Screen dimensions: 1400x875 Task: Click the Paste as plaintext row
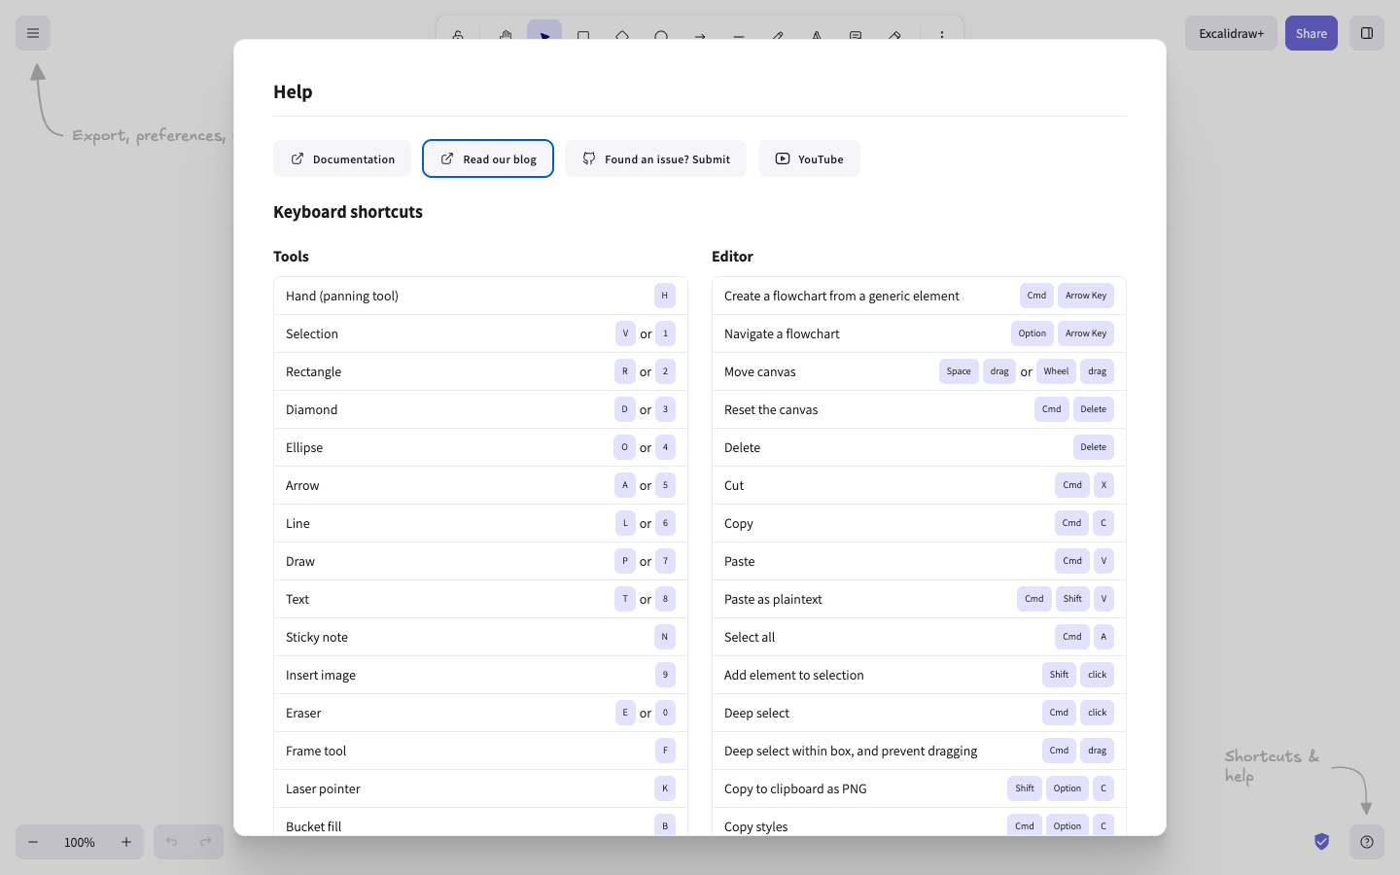pyautogui.click(x=919, y=599)
